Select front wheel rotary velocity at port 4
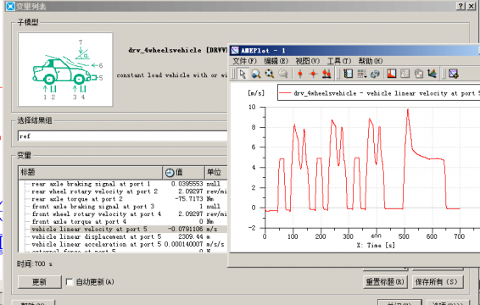This screenshot has width=480, height=305. tap(97, 213)
